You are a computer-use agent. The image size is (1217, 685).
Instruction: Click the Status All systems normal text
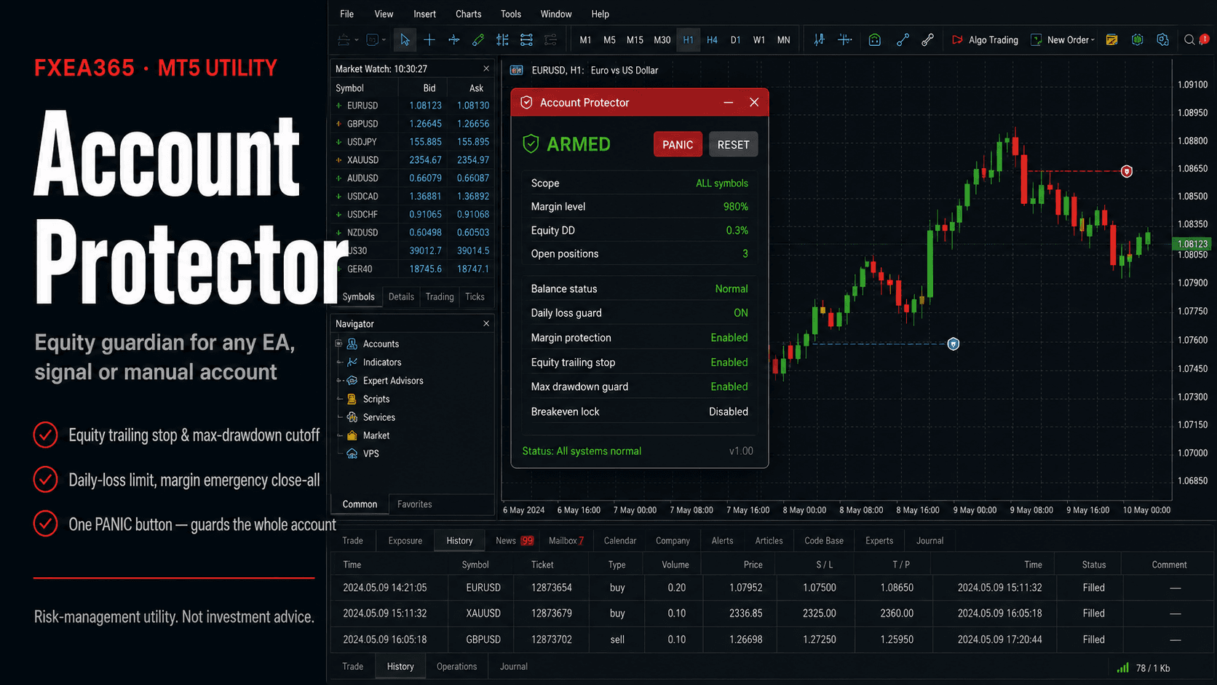[x=582, y=451]
